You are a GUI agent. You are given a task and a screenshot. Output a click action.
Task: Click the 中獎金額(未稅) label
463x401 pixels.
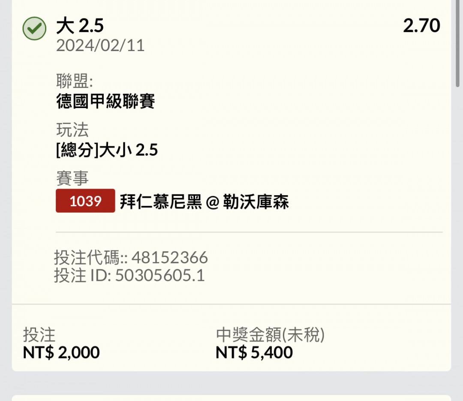(x=270, y=335)
